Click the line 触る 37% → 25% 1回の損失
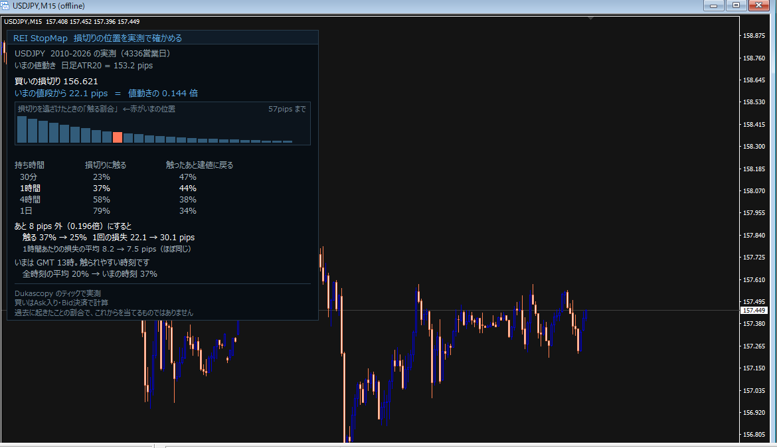The image size is (777, 448). click(108, 238)
